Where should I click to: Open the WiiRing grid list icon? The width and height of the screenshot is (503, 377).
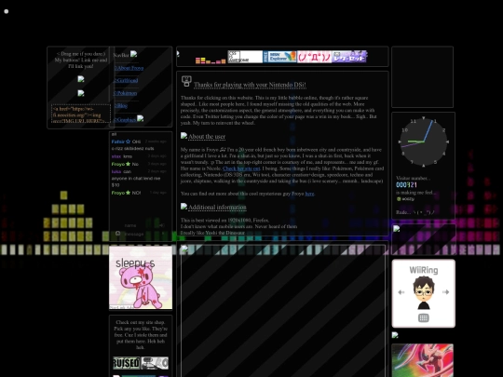[x=424, y=317]
